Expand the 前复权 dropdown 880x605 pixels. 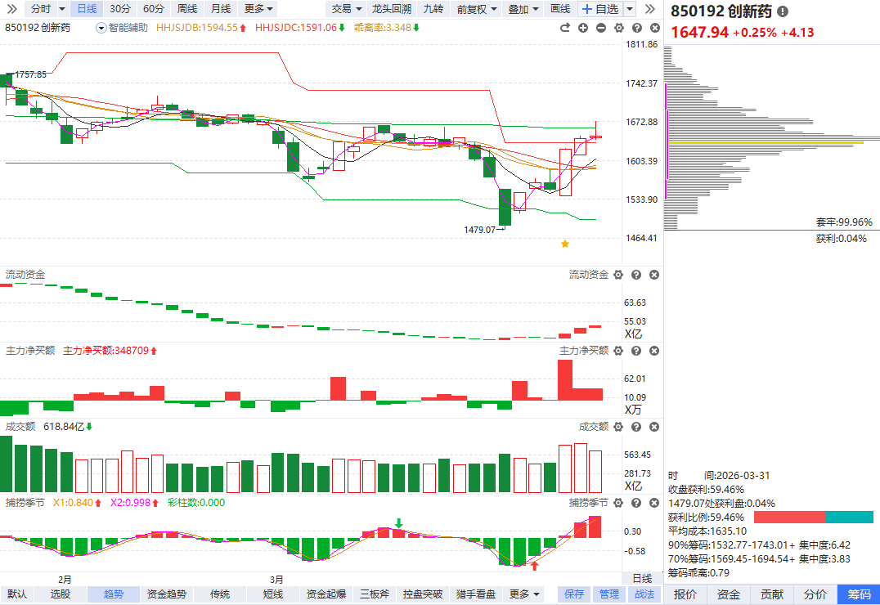point(476,9)
